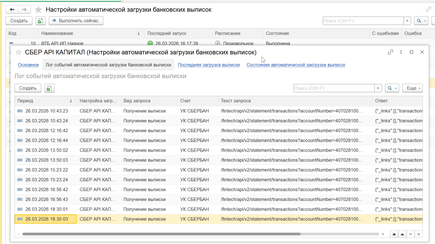Image resolution: width=435 pixels, height=244 pixels.
Task: Open Состояния автоматической закгрузки выписок tab
Action: [x=296, y=65]
